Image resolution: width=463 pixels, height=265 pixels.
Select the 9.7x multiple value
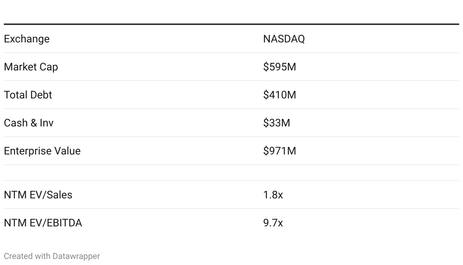[273, 223]
